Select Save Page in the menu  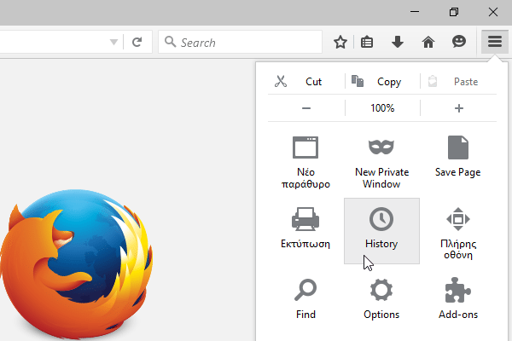click(x=457, y=157)
